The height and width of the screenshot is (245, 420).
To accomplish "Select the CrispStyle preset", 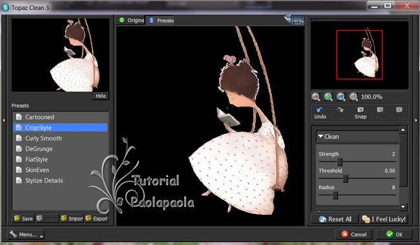I will coord(60,128).
